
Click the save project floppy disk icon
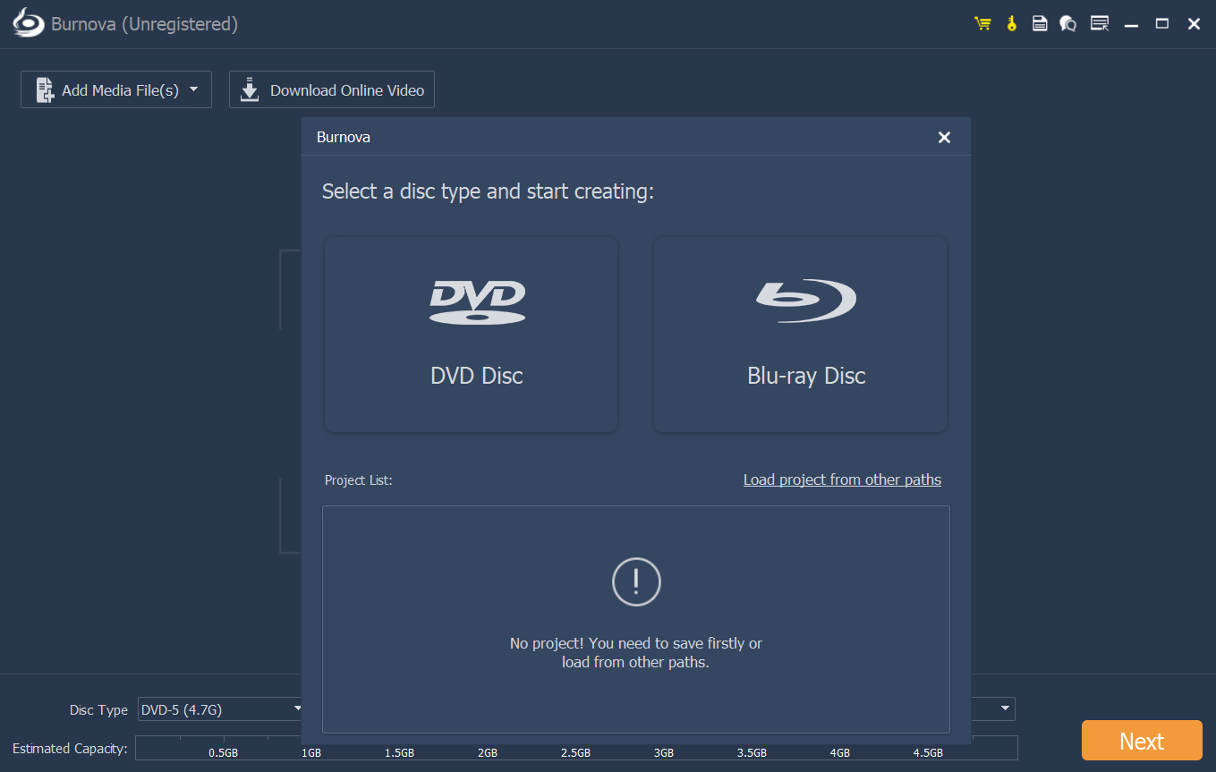tap(1040, 24)
